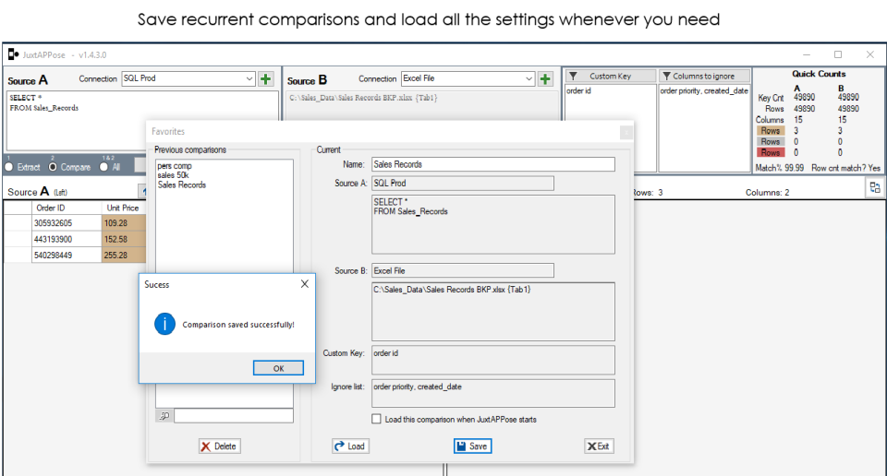Select 'sales 50k' in Previous comparisons
The image size is (887, 476).
pos(173,175)
